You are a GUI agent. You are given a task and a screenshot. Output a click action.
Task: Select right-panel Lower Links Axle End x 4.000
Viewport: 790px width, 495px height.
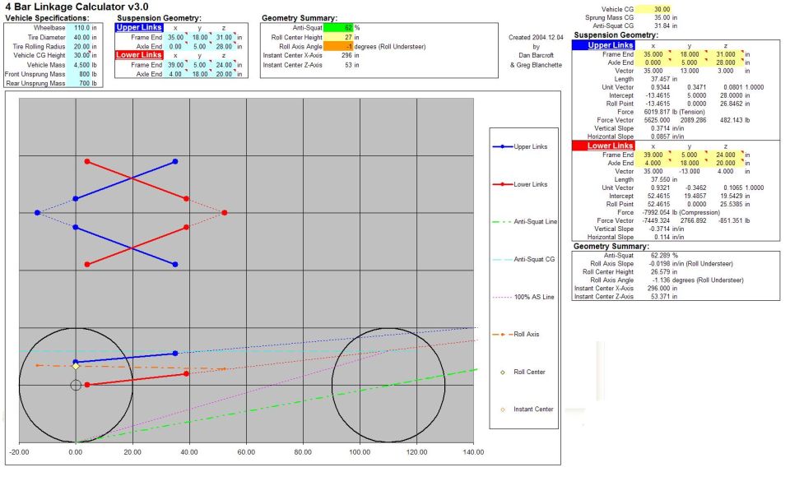tap(653, 163)
